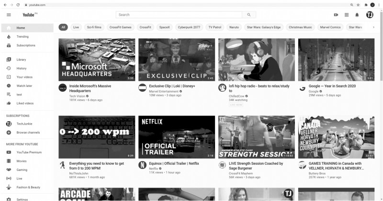
Task: Open YouTube Premium in sidebar
Action: coord(27,152)
